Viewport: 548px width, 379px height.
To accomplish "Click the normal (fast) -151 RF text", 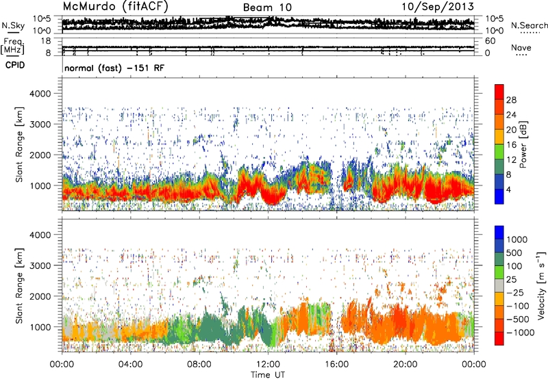I will pos(114,68).
